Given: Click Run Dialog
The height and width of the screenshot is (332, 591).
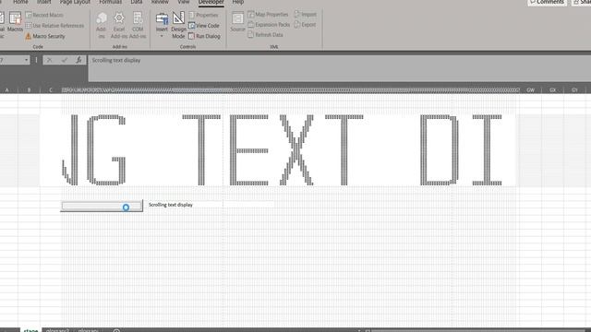Looking at the screenshot, I should pyautogui.click(x=204, y=36).
